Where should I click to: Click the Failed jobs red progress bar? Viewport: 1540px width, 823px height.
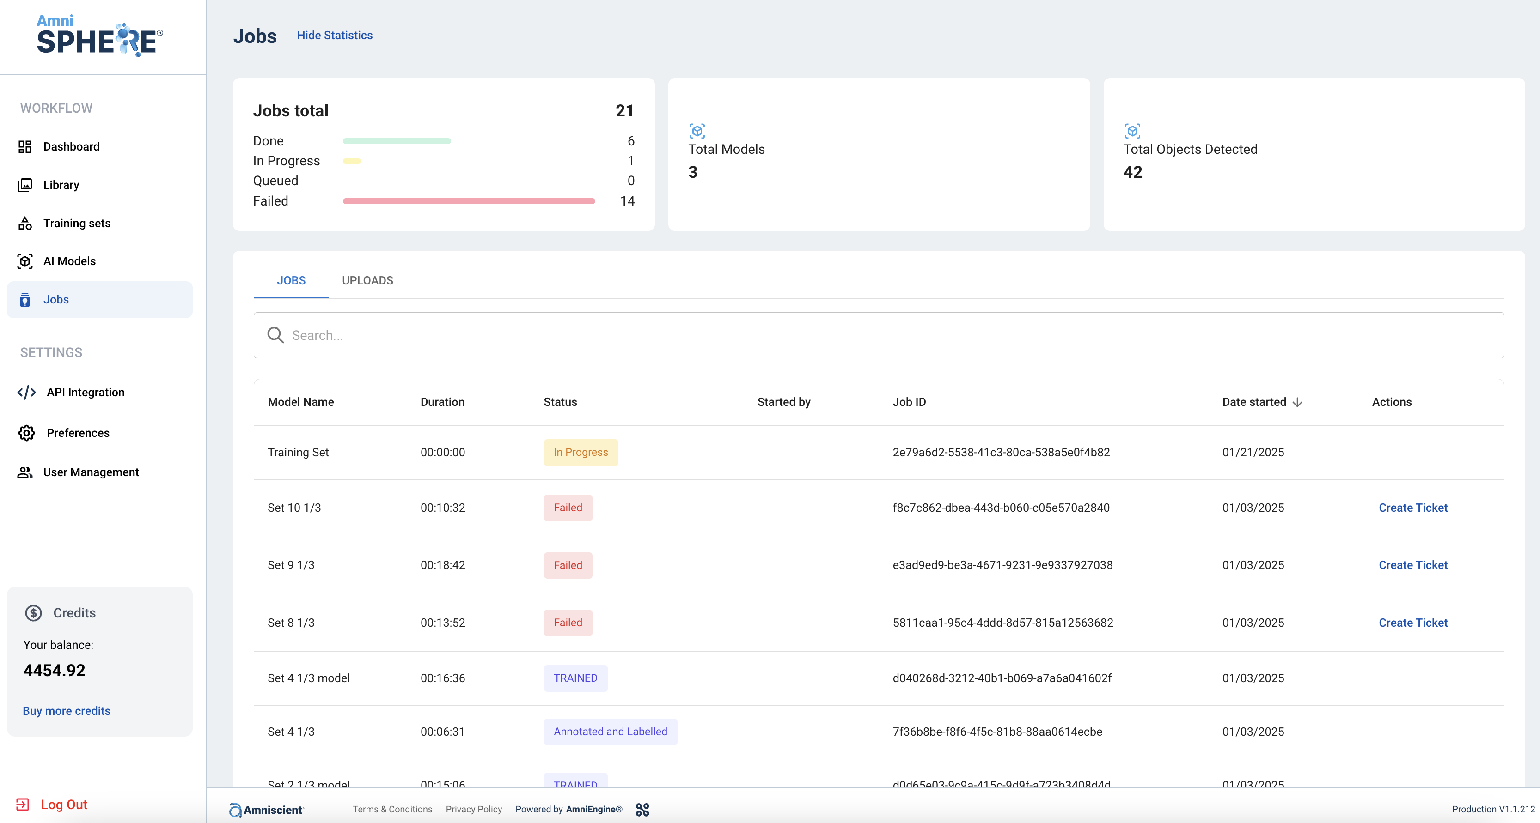468,201
